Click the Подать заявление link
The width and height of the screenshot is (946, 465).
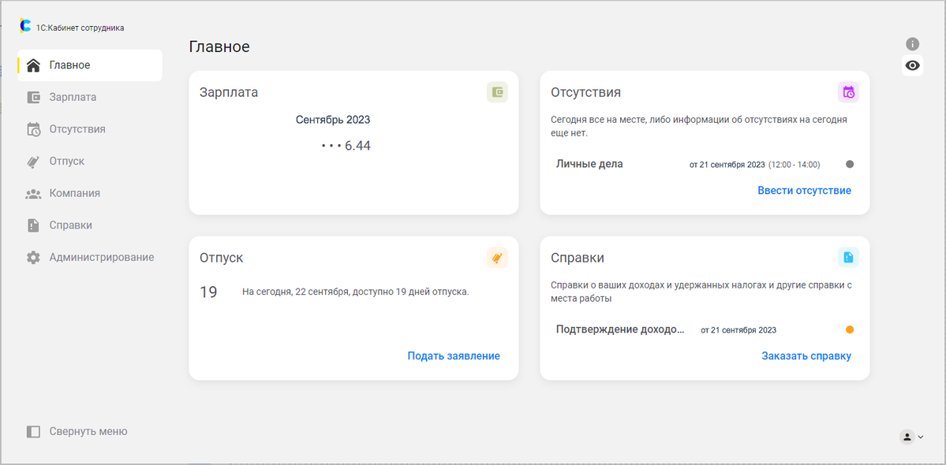click(x=454, y=356)
